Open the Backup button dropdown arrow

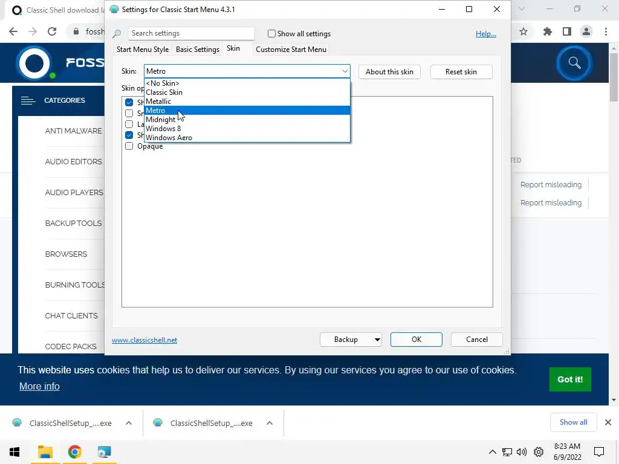(x=377, y=340)
